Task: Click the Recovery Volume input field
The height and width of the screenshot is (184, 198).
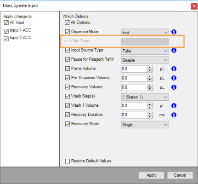Action: (x=134, y=87)
